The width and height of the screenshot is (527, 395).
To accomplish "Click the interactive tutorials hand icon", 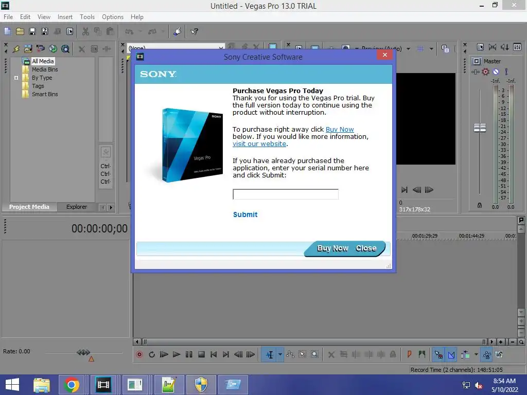I will click(x=178, y=31).
